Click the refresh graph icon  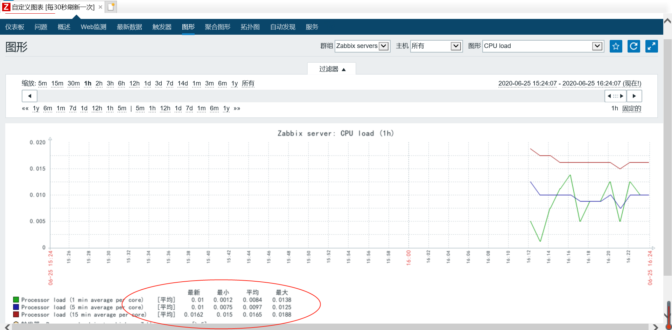(633, 46)
